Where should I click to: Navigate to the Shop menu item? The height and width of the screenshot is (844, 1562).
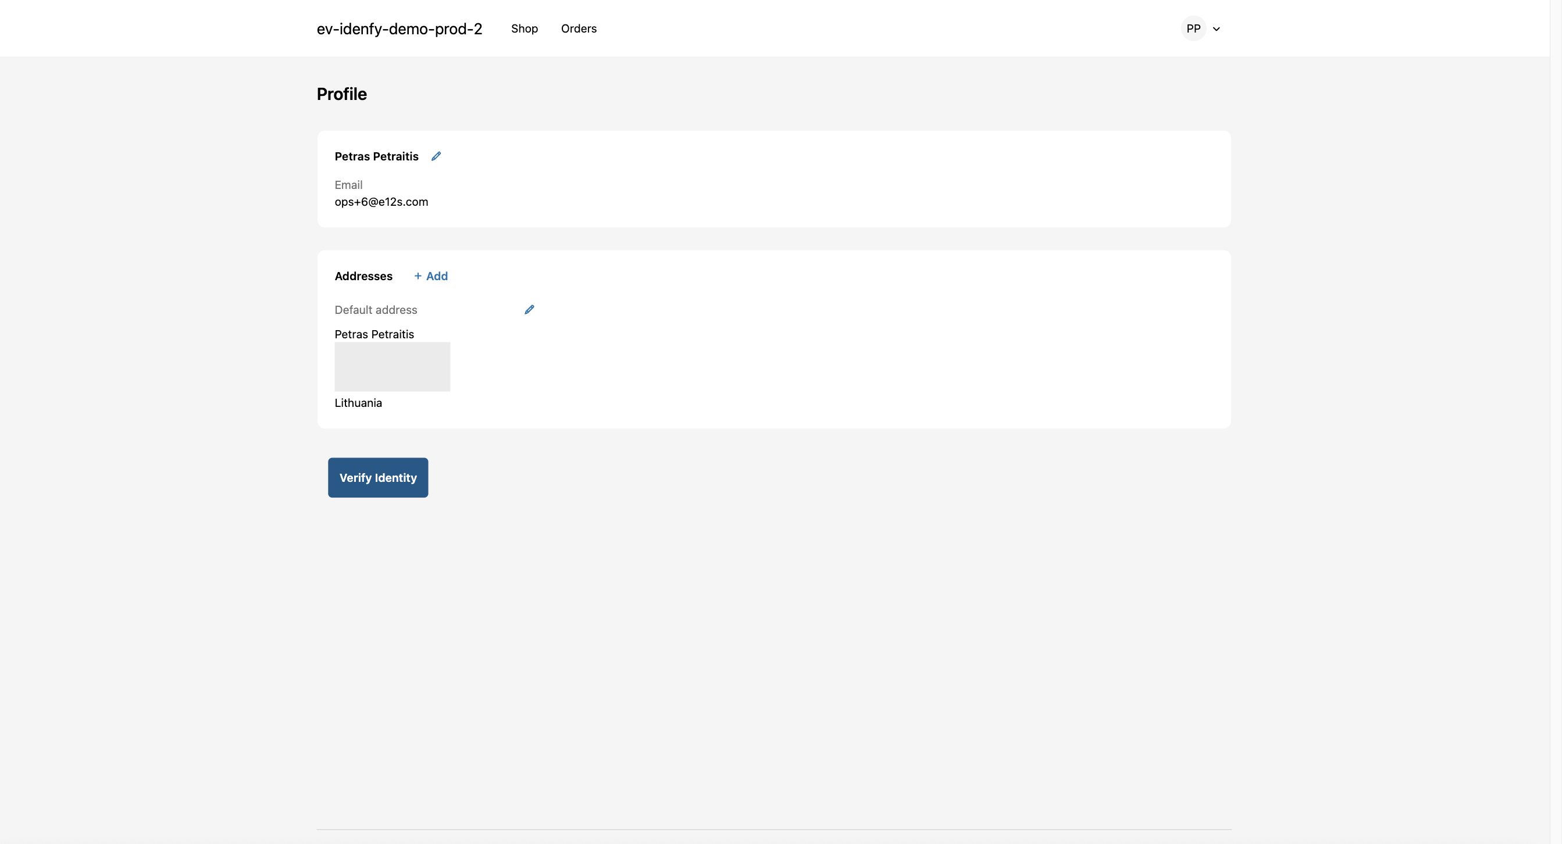(524, 28)
